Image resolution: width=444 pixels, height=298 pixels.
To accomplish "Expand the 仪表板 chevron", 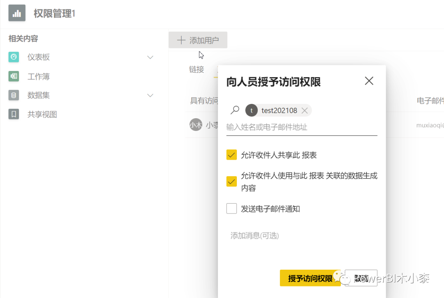I will (x=150, y=57).
